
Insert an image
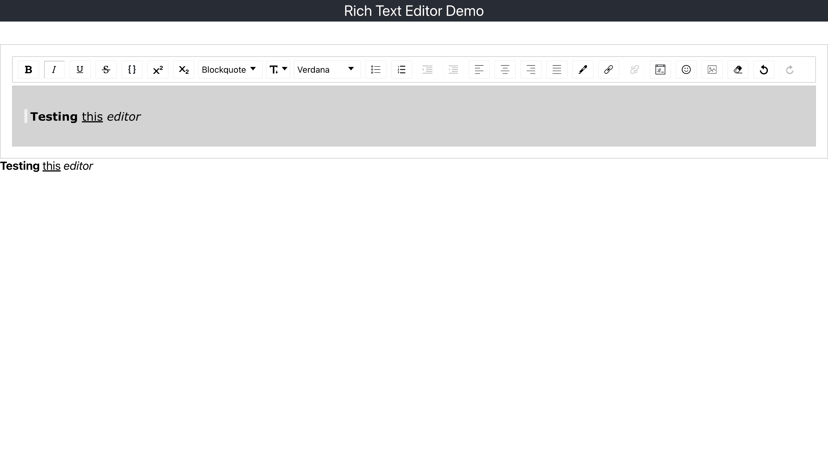(712, 70)
